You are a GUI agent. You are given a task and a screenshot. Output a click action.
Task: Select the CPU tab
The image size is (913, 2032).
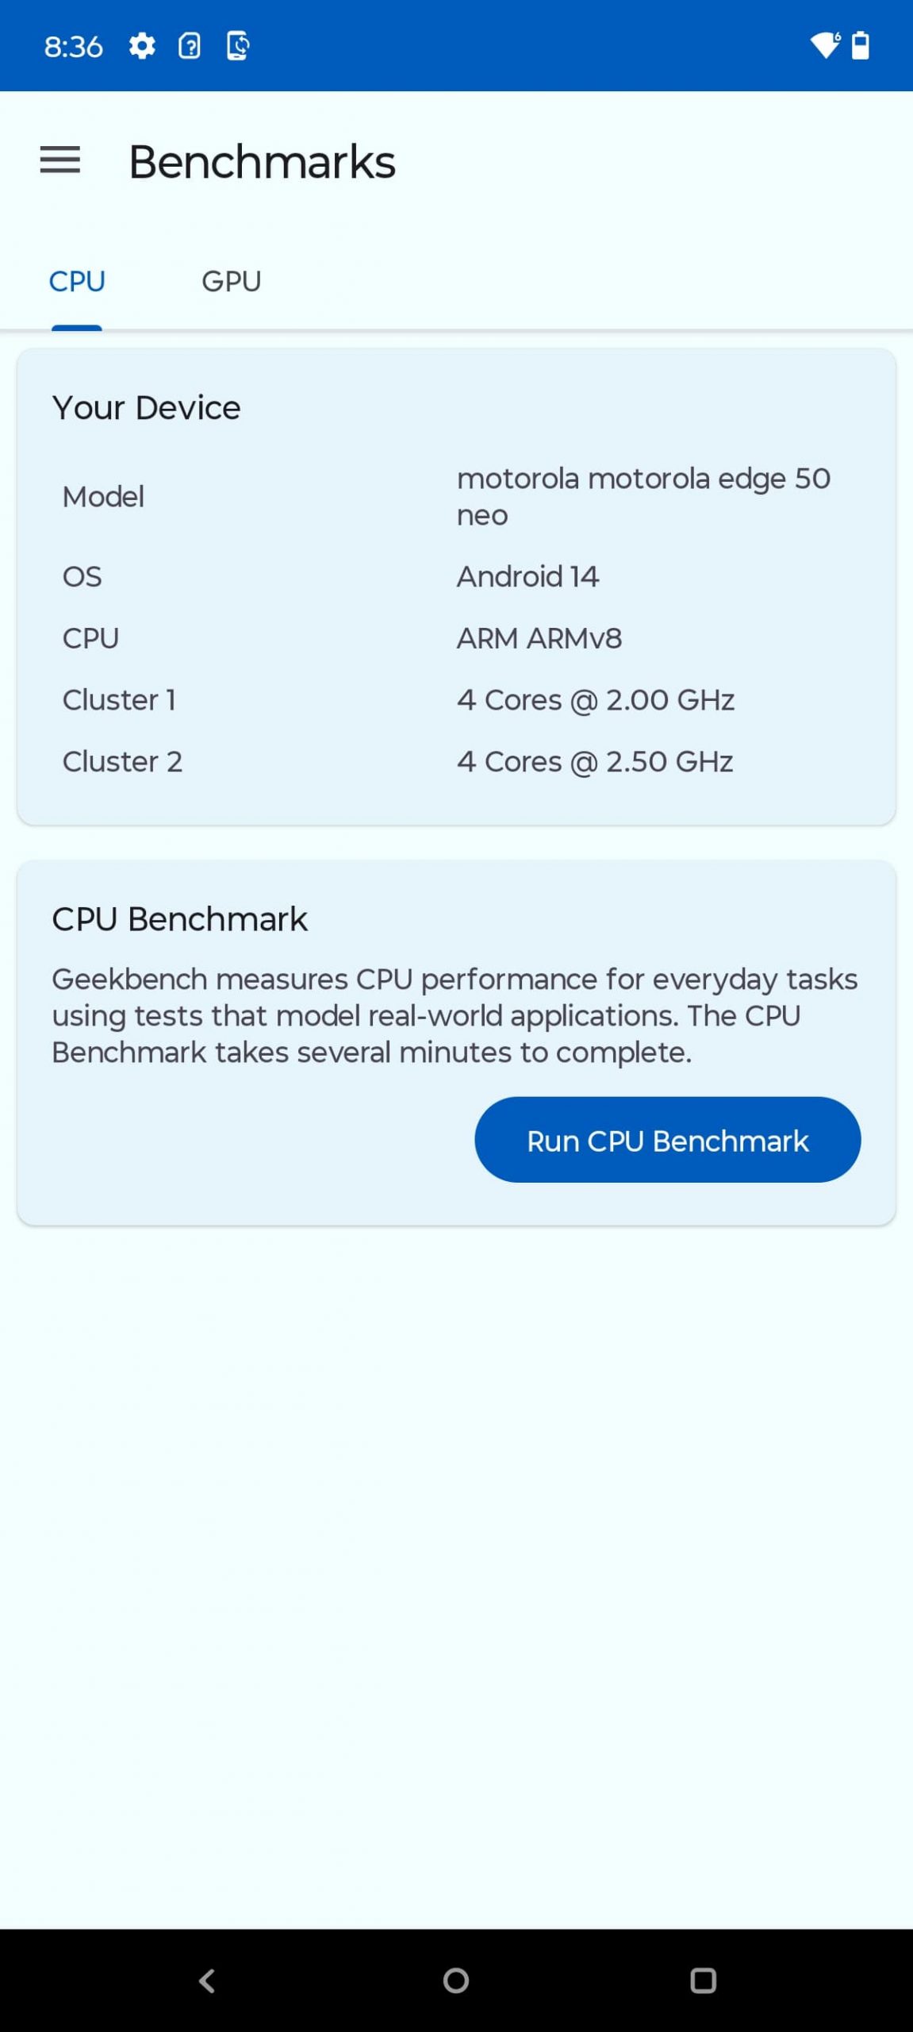pos(77,281)
